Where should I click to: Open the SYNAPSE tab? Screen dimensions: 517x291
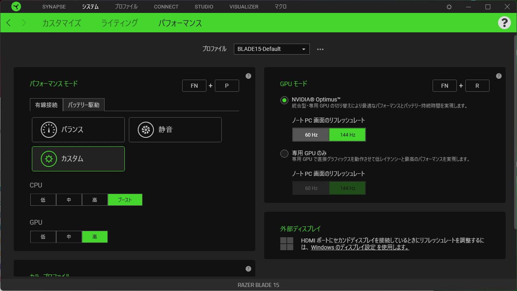pos(54,7)
